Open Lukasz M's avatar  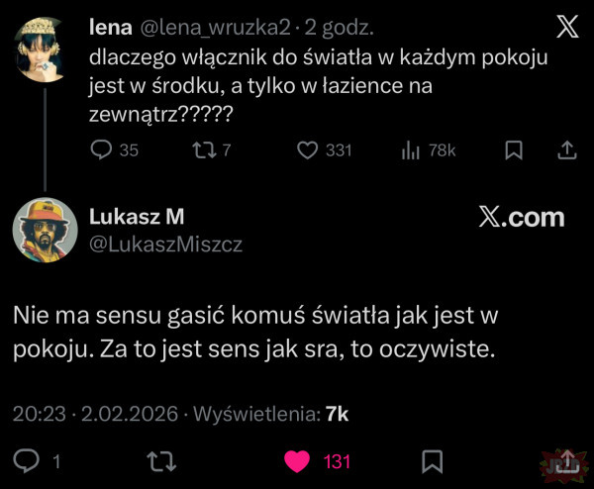point(45,231)
